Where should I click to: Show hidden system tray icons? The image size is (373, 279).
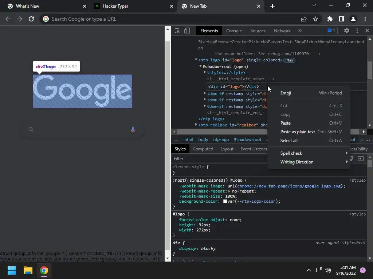pos(309,270)
